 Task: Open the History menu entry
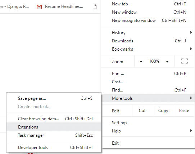[x=148, y=33]
